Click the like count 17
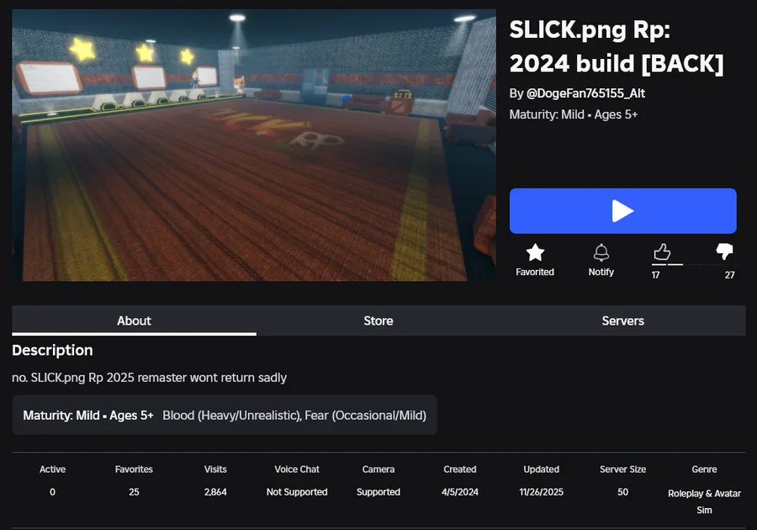Screen dimensions: 757x530 (655, 275)
